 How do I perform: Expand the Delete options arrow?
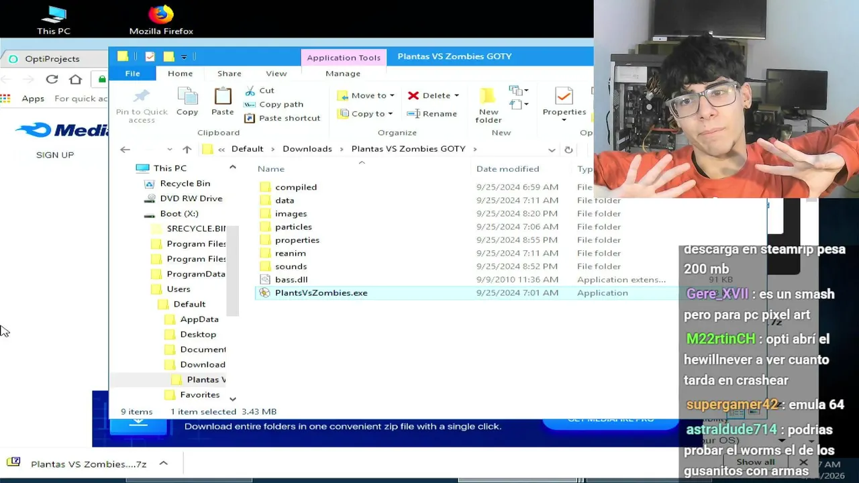pyautogui.click(x=456, y=95)
